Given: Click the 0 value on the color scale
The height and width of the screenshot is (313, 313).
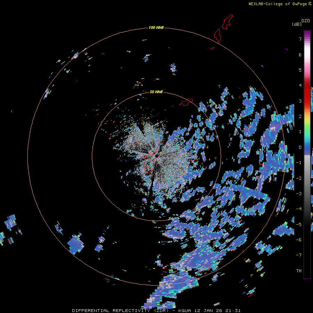Looking at the screenshot, I should click(300, 147).
